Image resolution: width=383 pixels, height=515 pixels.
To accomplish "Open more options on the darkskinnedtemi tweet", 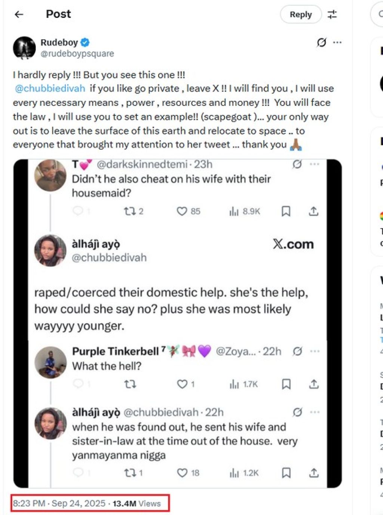I will (315, 164).
